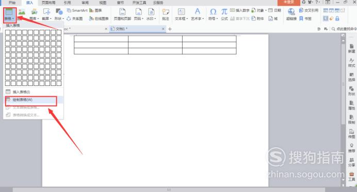
Task: Close the 文档1 document tab
Action: [x=163, y=29]
